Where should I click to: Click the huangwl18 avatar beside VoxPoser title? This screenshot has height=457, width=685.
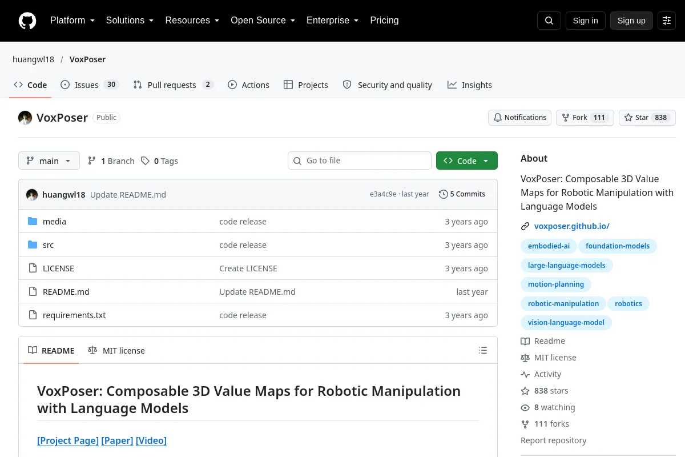[25, 118]
